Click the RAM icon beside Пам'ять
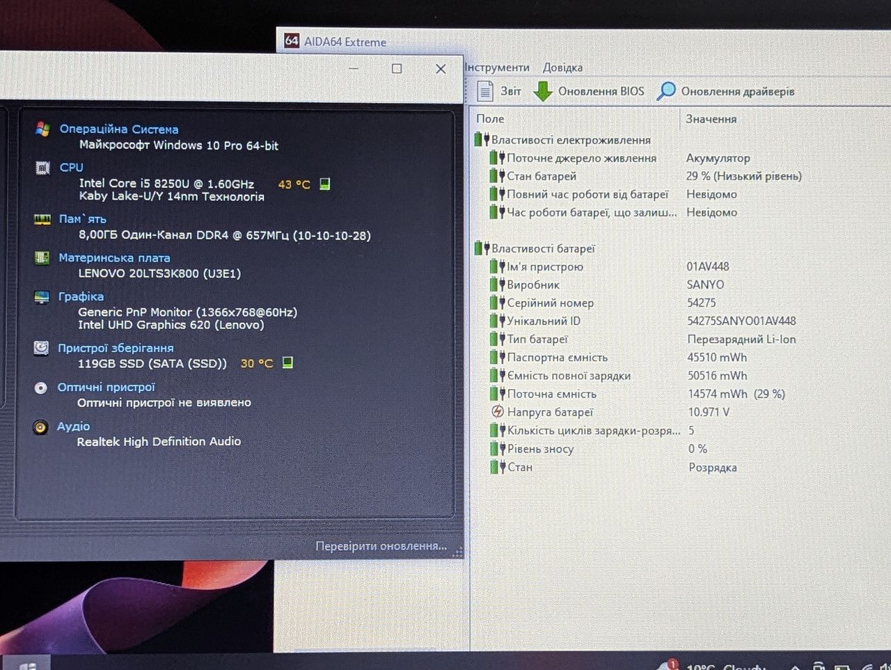Image resolution: width=891 pixels, height=670 pixels. [42, 219]
